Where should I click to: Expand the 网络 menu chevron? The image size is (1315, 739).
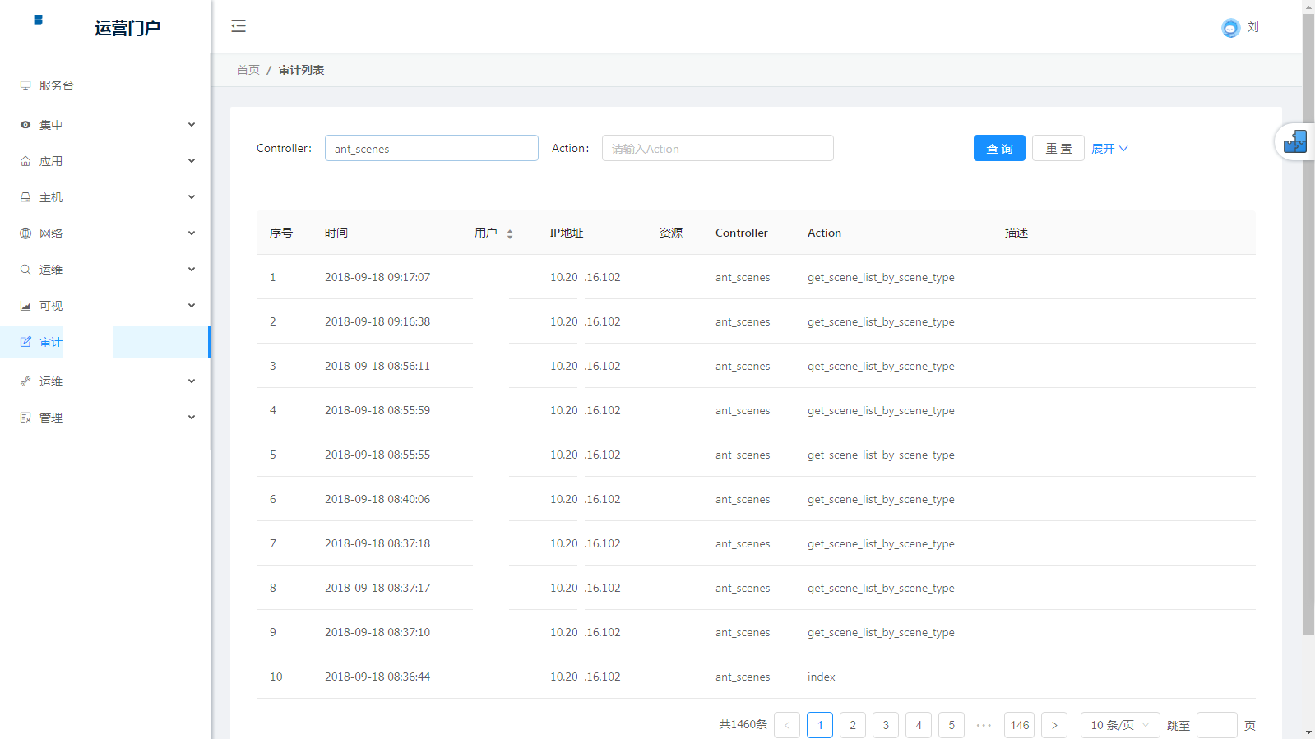(x=192, y=233)
